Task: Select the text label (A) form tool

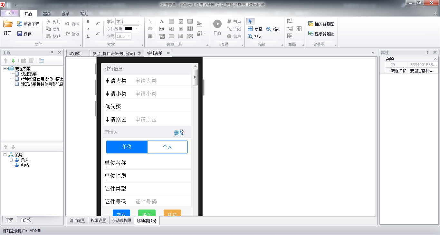Action: pyautogui.click(x=162, y=22)
